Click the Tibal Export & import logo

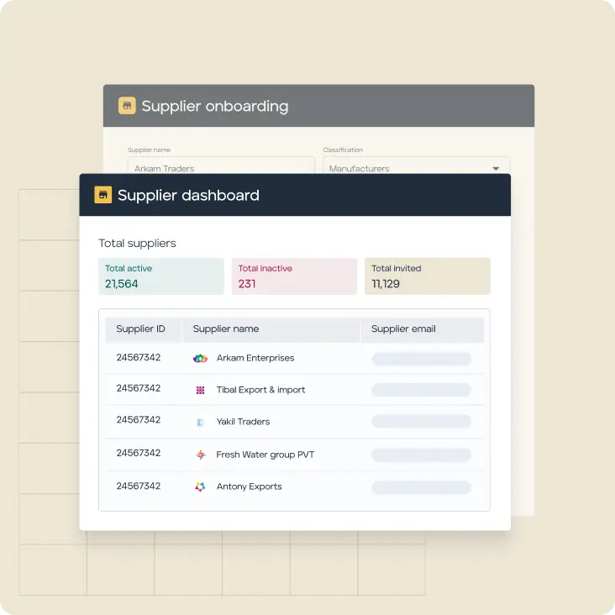click(200, 390)
